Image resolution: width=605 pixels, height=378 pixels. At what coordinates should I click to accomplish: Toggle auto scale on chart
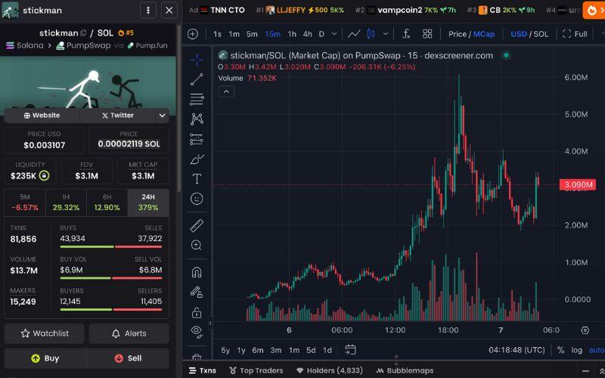pos(596,350)
